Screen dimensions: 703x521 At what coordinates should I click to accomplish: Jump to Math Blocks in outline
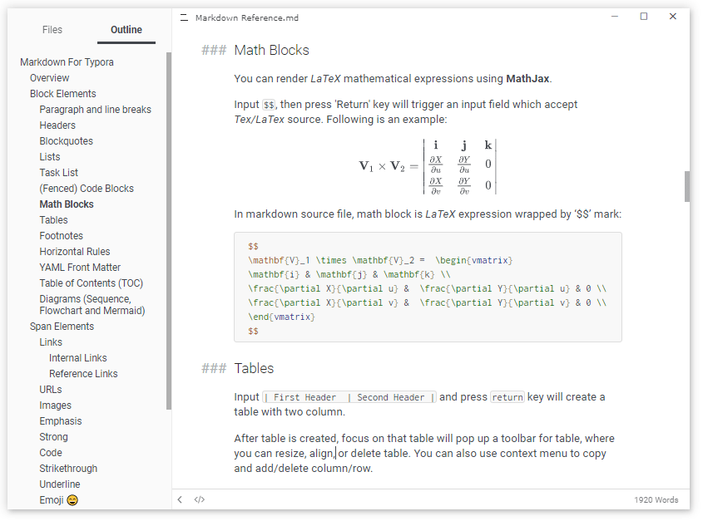[x=67, y=204]
